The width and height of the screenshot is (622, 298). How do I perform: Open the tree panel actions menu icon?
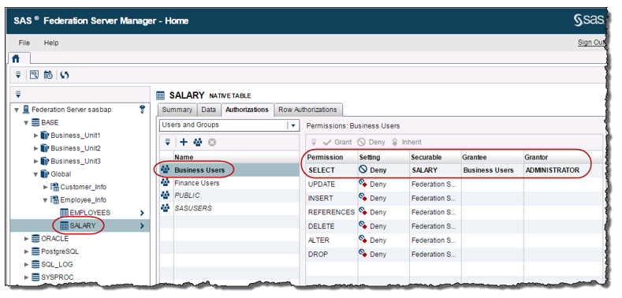click(18, 95)
